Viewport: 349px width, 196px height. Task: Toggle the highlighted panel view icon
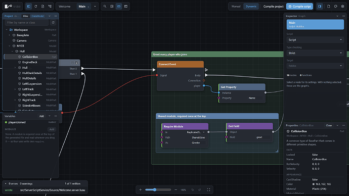point(119,7)
